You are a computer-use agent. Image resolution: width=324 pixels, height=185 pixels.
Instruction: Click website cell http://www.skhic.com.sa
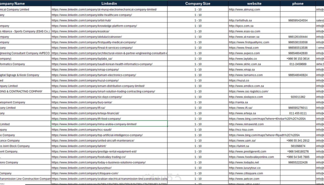pos(254,64)
